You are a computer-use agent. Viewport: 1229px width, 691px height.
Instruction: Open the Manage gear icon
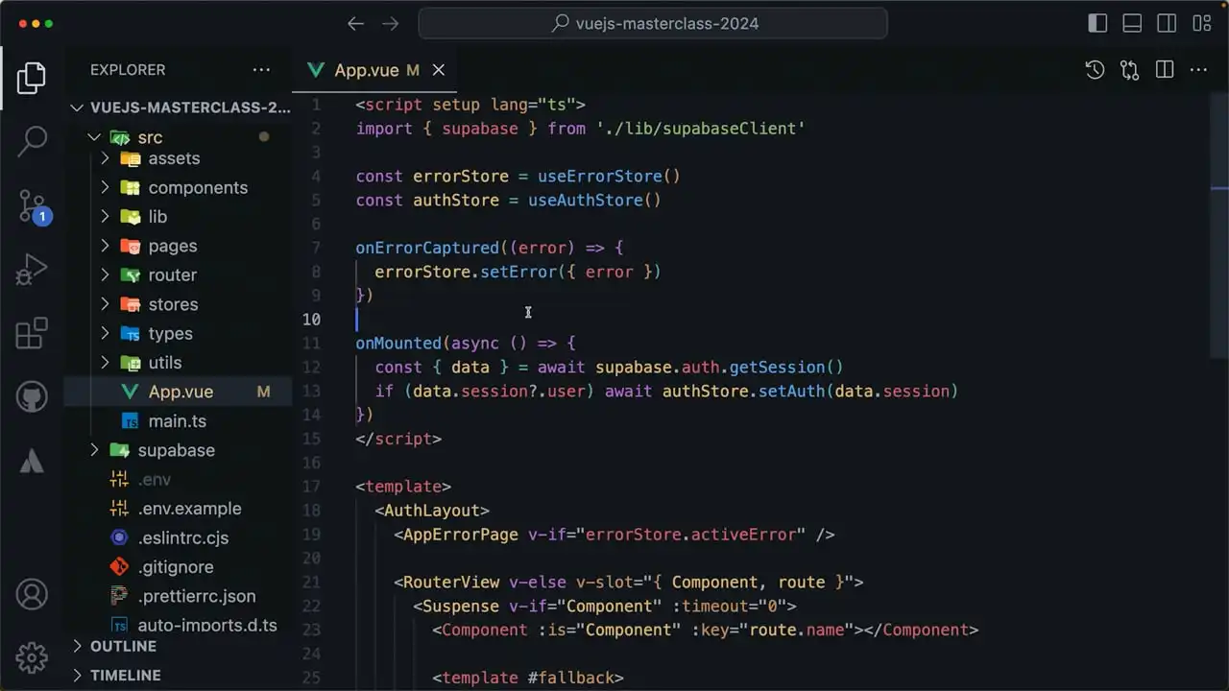(32, 657)
